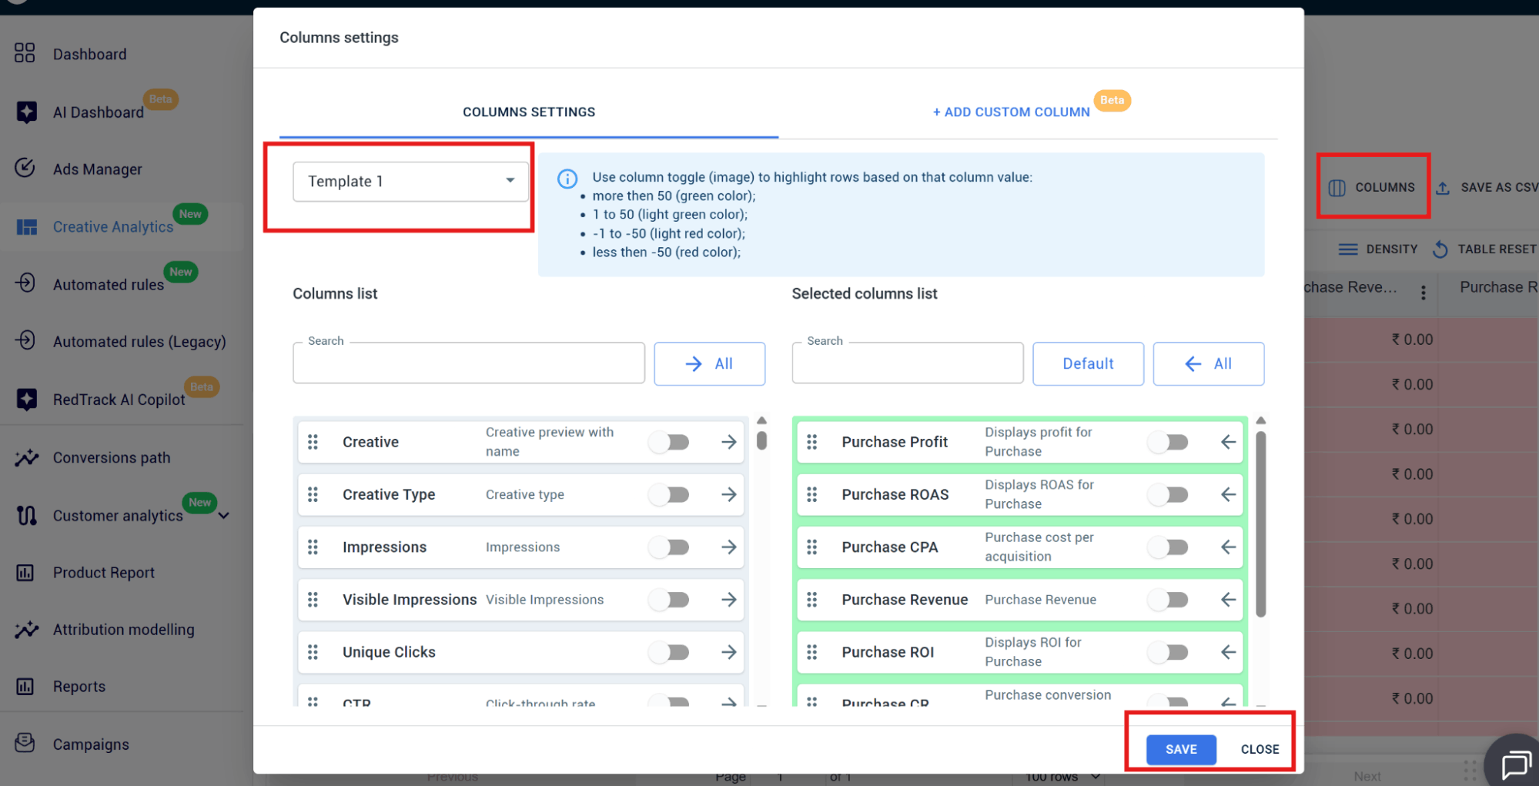Open the AI Dashboard star icon
Viewport: 1539px width, 786px height.
coord(26,112)
